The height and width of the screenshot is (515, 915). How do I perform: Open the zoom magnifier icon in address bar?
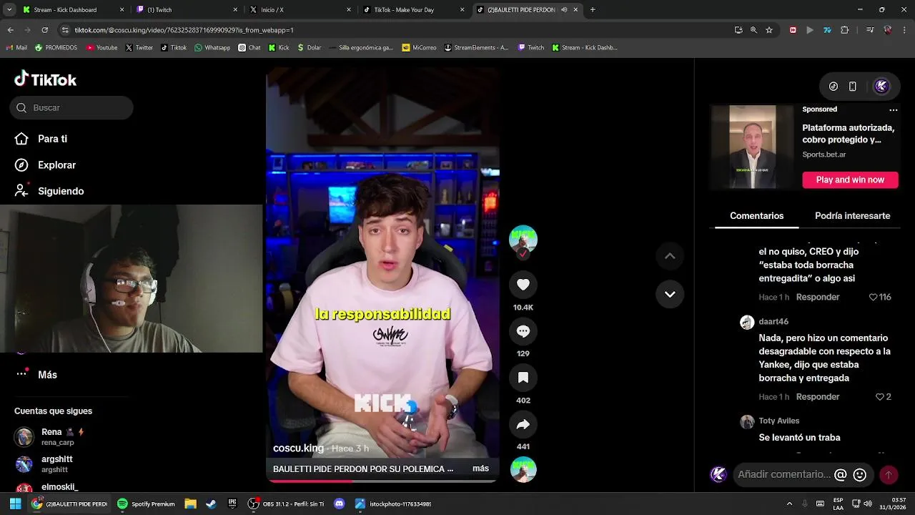(x=753, y=30)
